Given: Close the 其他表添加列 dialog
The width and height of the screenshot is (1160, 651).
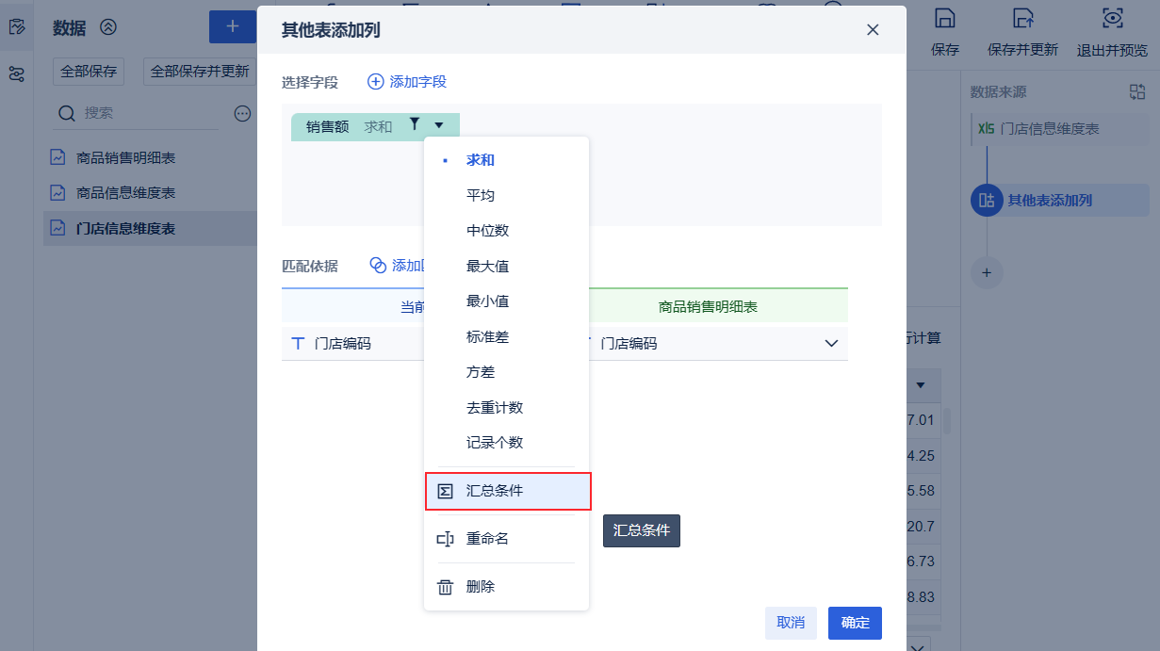Looking at the screenshot, I should pos(873,29).
